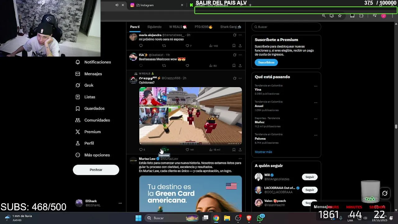Switch to Para ti tab
Image resolution: width=398 pixels, height=224 pixels.
click(135, 27)
